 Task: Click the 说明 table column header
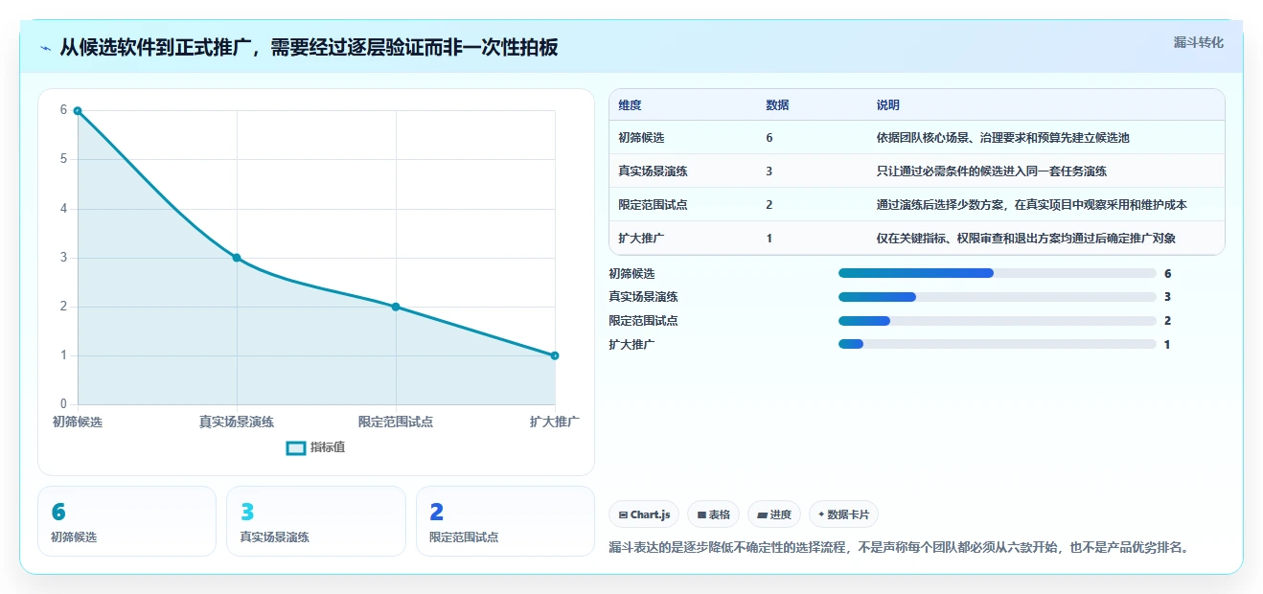[888, 105]
